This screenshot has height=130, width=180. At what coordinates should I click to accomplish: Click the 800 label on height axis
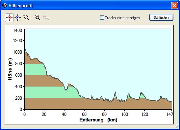tap(19, 64)
